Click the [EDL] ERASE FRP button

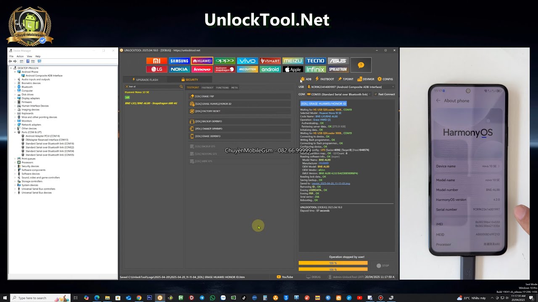click(240, 96)
